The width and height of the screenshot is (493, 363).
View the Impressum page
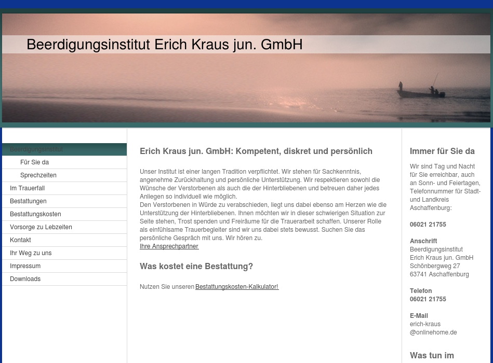point(25,266)
